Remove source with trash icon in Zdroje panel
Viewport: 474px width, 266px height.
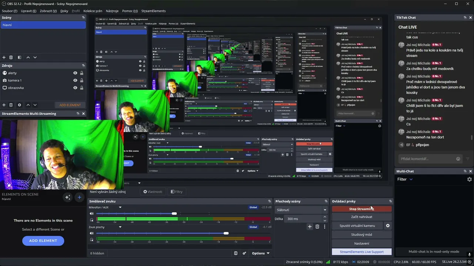tap(11, 105)
